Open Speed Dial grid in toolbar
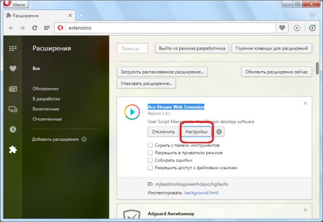This screenshot has height=222, width=323. (x=47, y=28)
